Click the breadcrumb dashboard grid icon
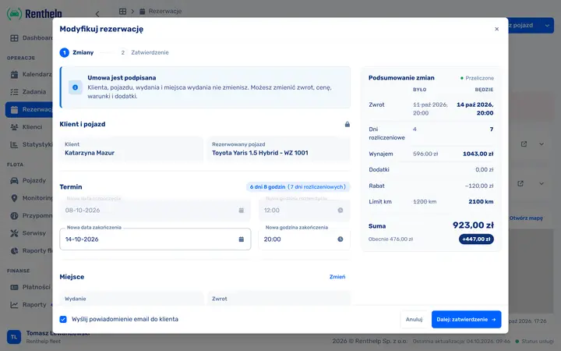561x351 pixels. coord(123,12)
